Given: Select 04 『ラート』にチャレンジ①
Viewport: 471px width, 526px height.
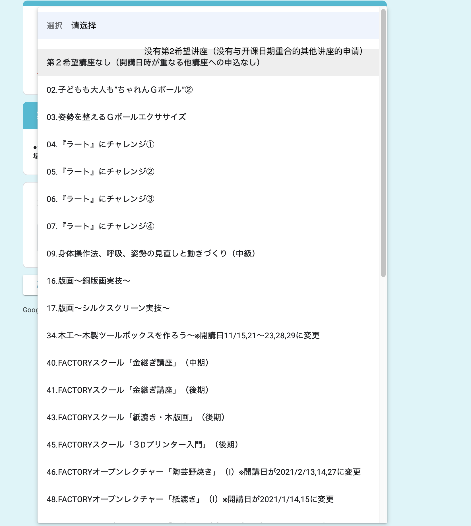Looking at the screenshot, I should 100,144.
